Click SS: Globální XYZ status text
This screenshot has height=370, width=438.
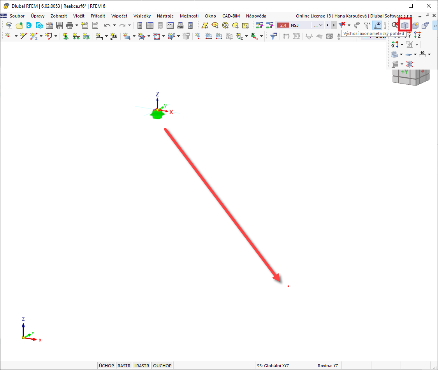[x=273, y=366]
